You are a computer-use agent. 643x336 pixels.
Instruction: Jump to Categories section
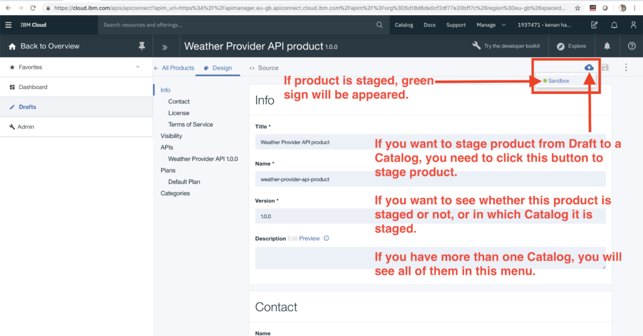(175, 193)
